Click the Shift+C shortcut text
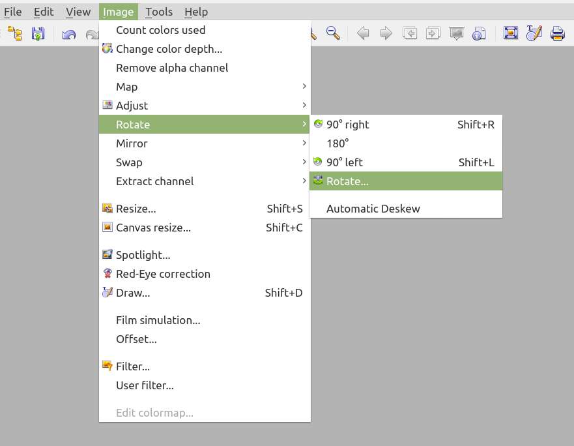This screenshot has height=446, width=574. [x=284, y=228]
